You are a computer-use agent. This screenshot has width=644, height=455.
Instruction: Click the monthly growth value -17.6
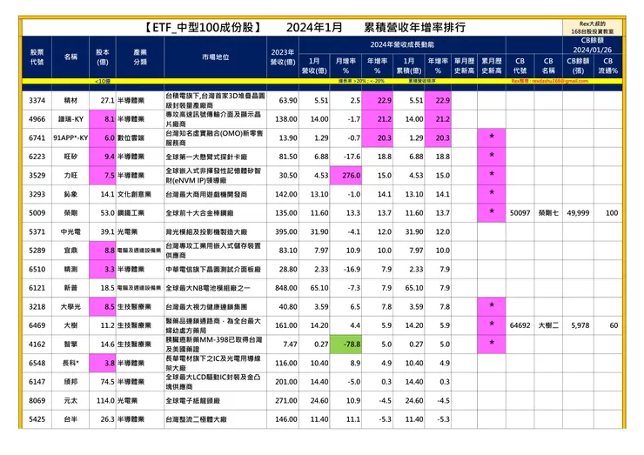click(x=352, y=157)
